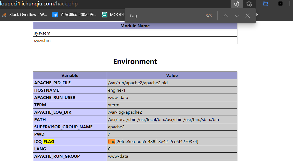Click the xterm value
The image size is (293, 161).
pyautogui.click(x=113, y=105)
